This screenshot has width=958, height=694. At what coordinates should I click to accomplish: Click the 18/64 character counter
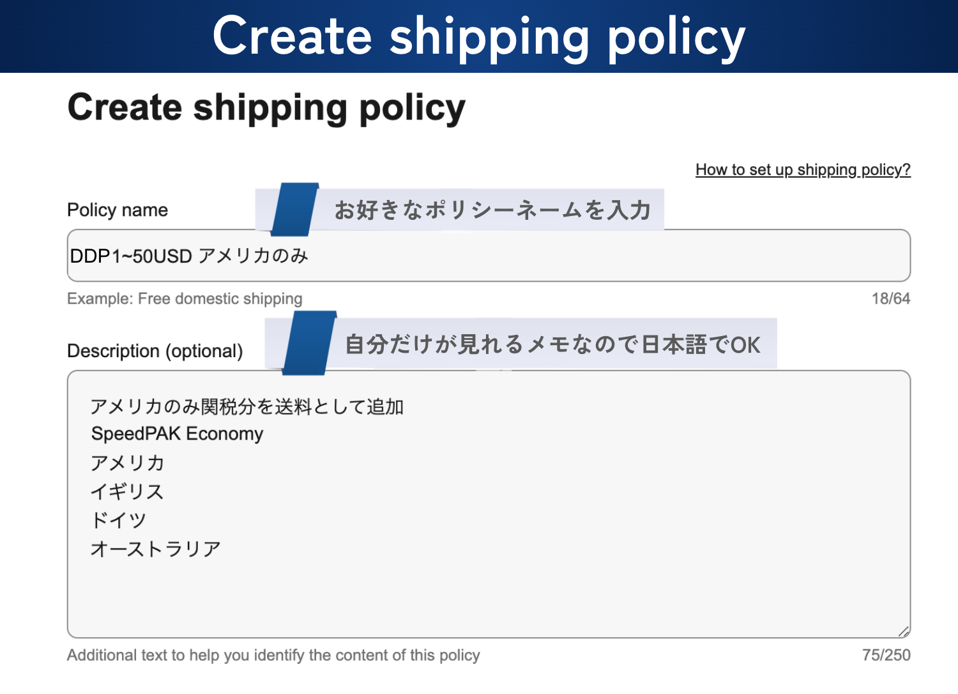coord(890,298)
